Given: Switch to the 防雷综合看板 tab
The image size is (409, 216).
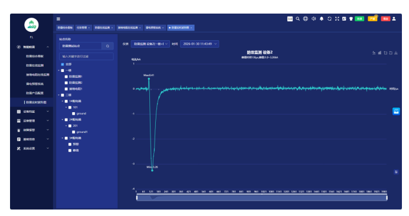Looking at the screenshot, I should pos(65,28).
